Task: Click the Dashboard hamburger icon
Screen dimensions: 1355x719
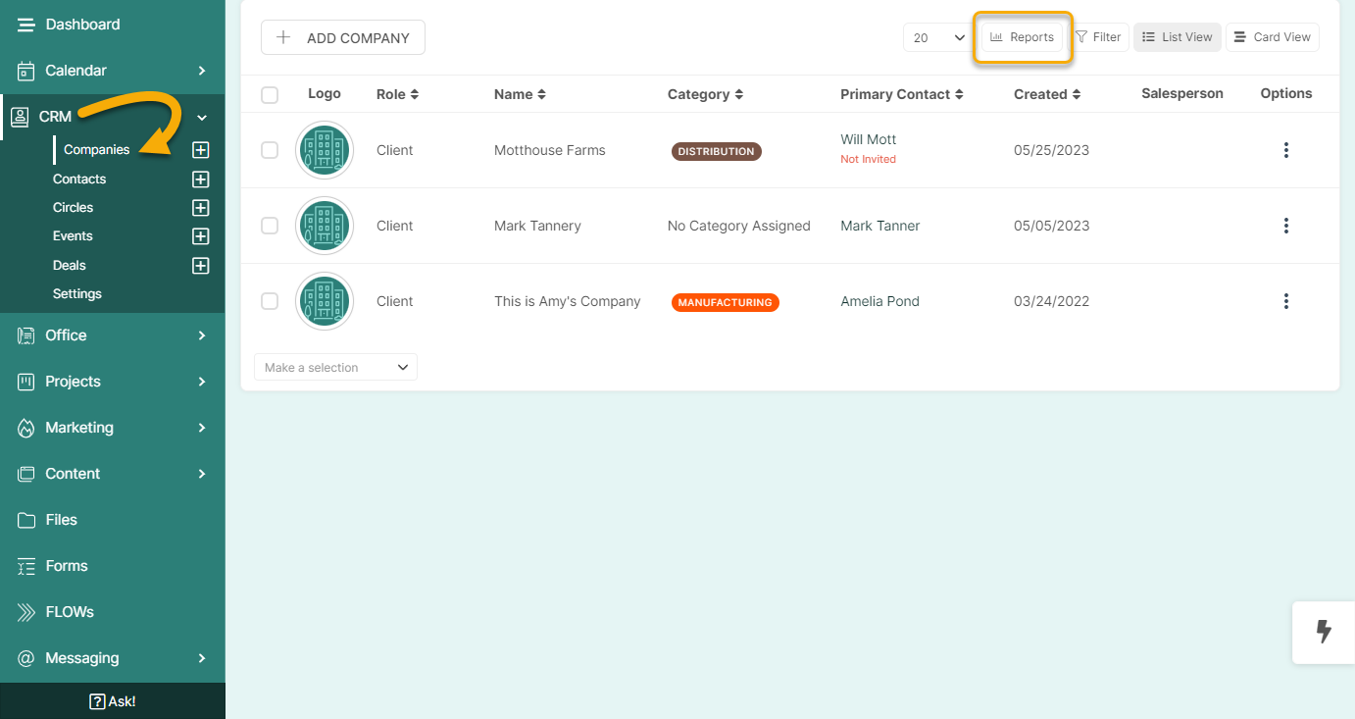Action: point(26,25)
